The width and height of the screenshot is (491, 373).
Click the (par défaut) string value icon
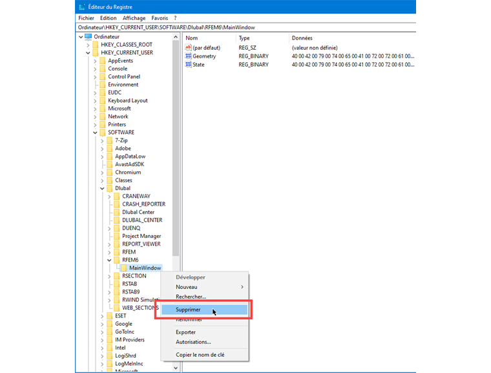click(x=188, y=48)
